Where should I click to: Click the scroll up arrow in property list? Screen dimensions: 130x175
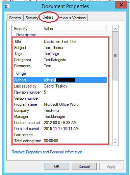(x=115, y=29)
